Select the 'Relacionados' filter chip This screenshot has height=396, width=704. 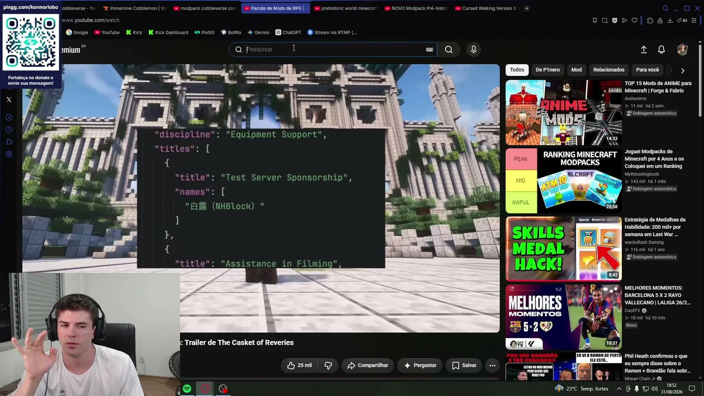[x=609, y=70]
